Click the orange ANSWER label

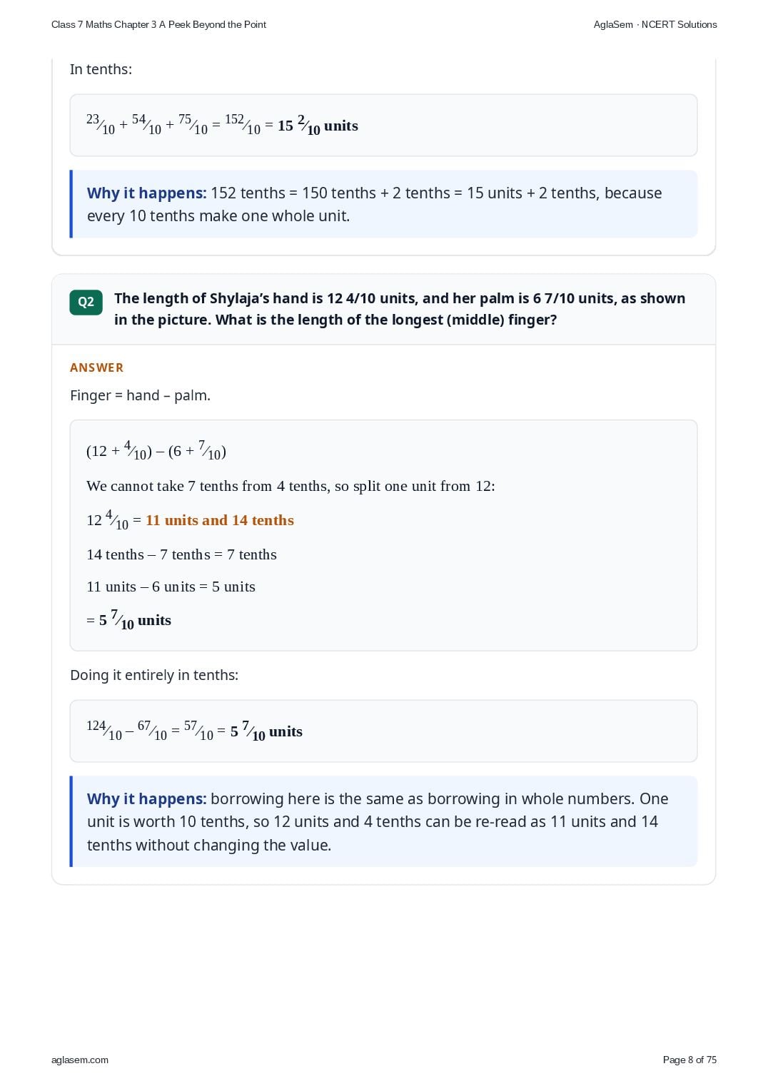click(96, 367)
